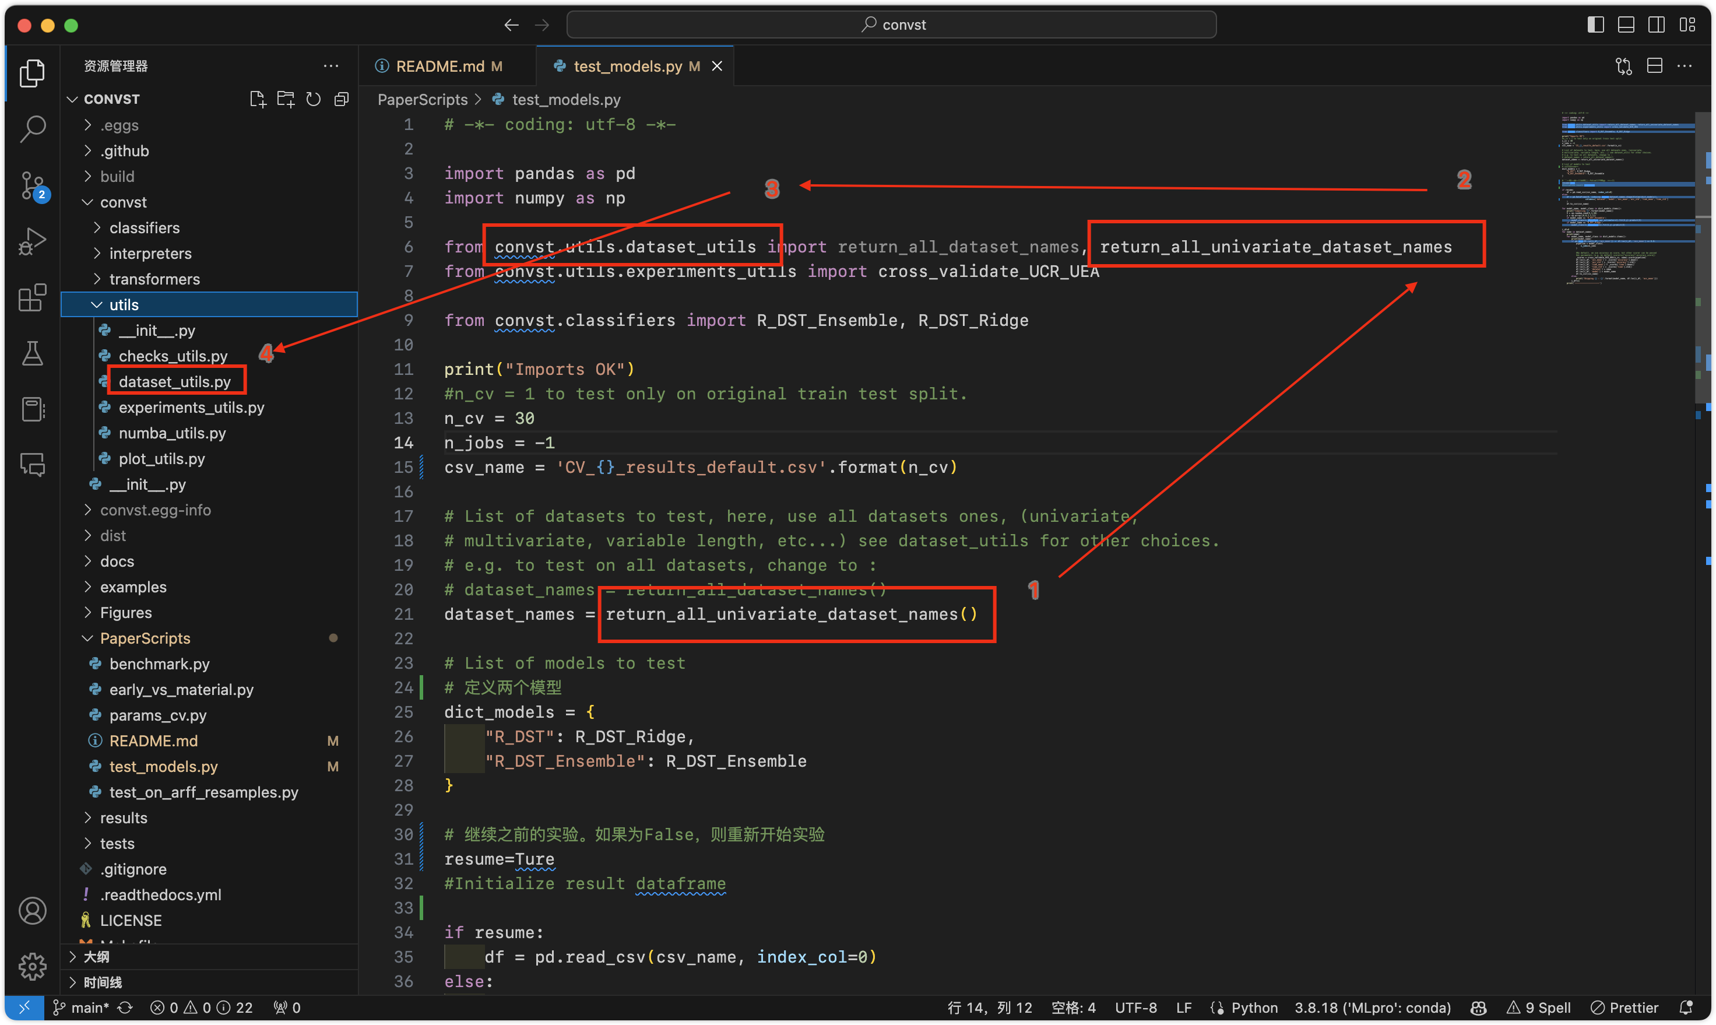Split the editor from the editor toolbar
Image resolution: width=1716 pixels, height=1025 pixels.
(x=1655, y=66)
